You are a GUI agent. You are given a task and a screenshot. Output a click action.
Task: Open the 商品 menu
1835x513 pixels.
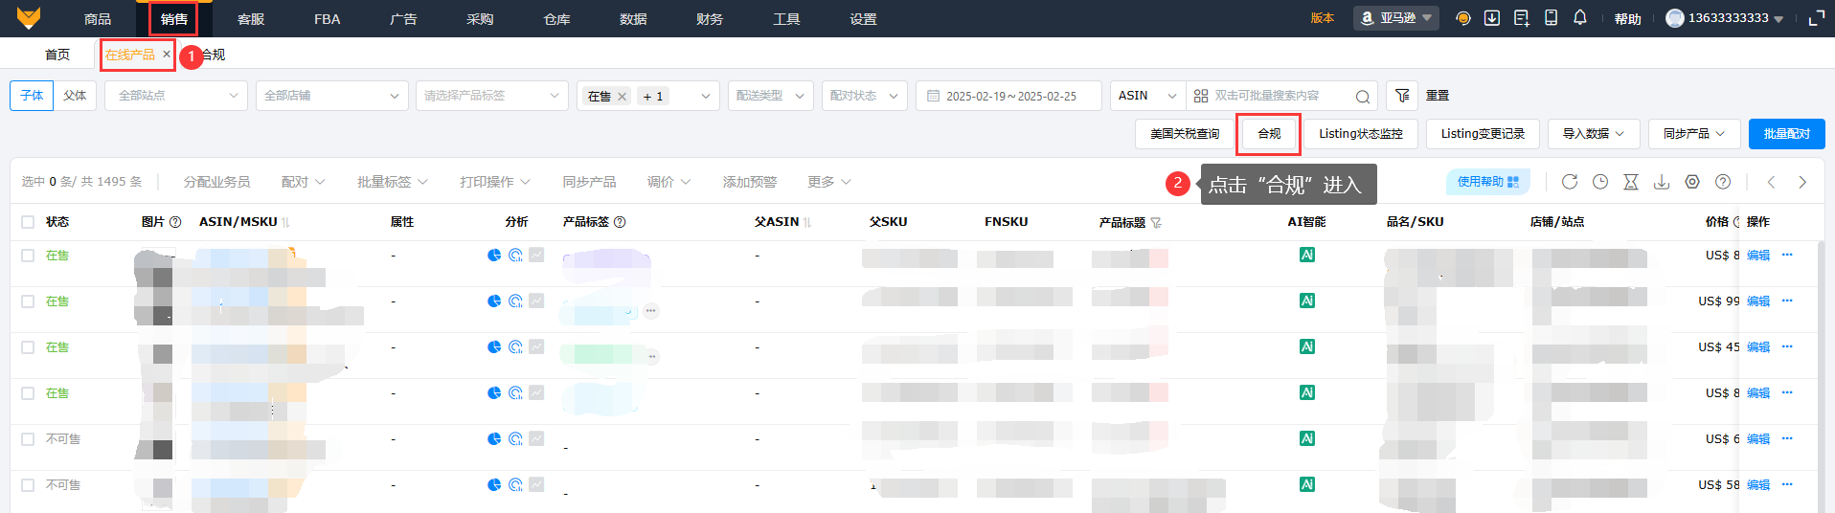(x=98, y=19)
